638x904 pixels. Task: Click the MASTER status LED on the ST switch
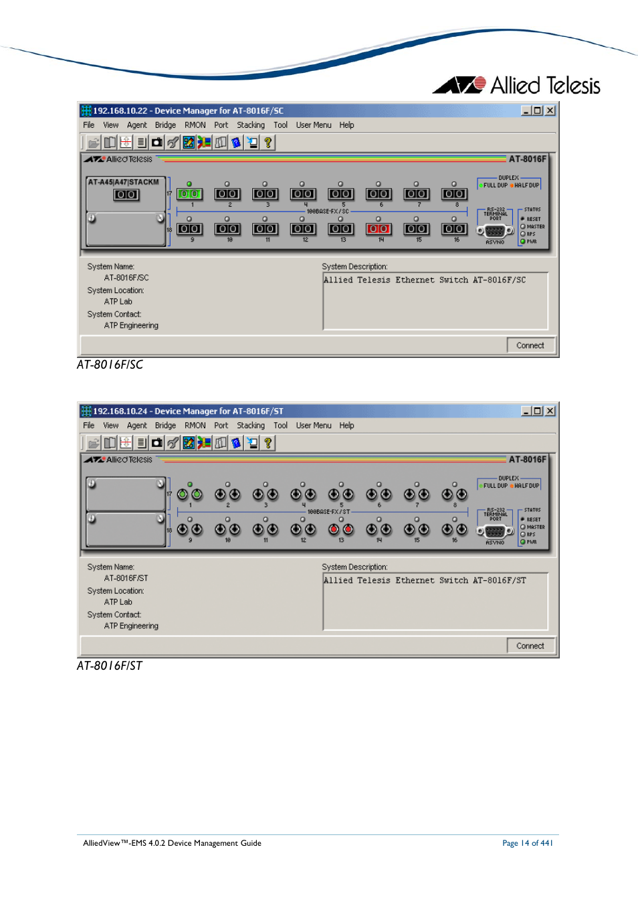pyautogui.click(x=523, y=527)
